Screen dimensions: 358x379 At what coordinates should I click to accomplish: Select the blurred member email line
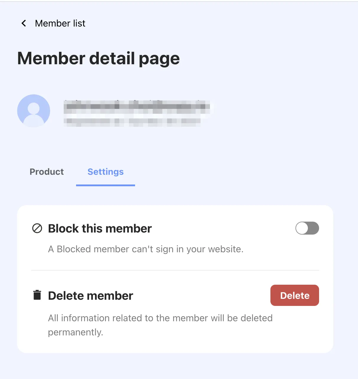click(132, 121)
